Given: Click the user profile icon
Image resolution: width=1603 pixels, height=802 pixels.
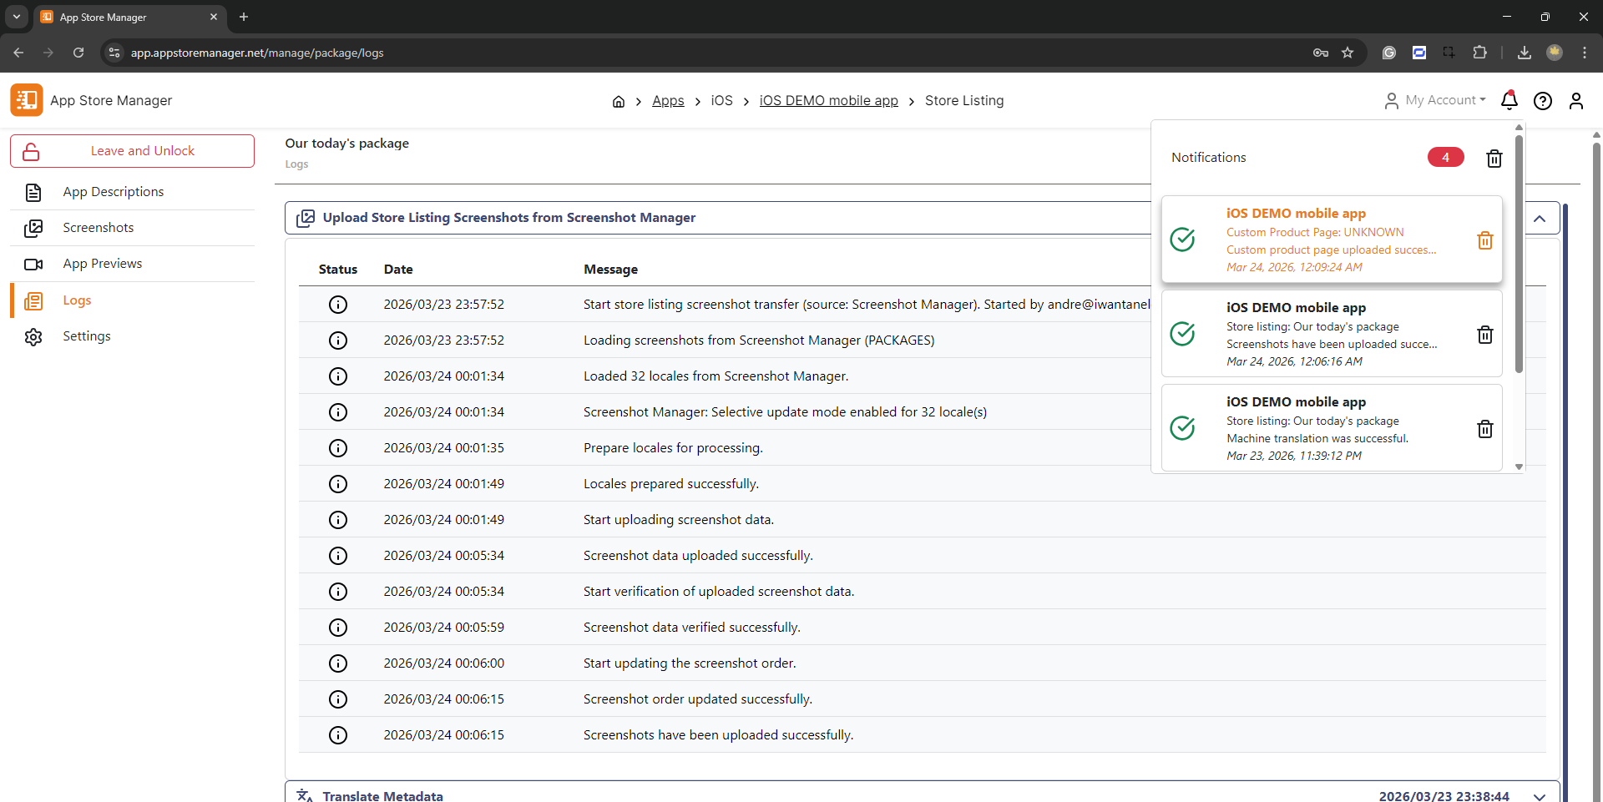Looking at the screenshot, I should point(1575,101).
